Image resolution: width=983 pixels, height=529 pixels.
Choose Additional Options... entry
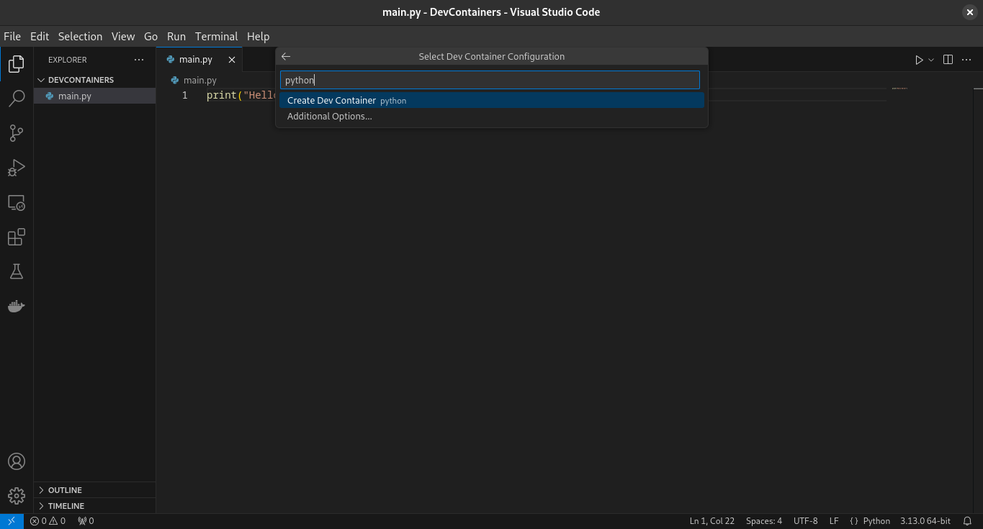pos(330,117)
